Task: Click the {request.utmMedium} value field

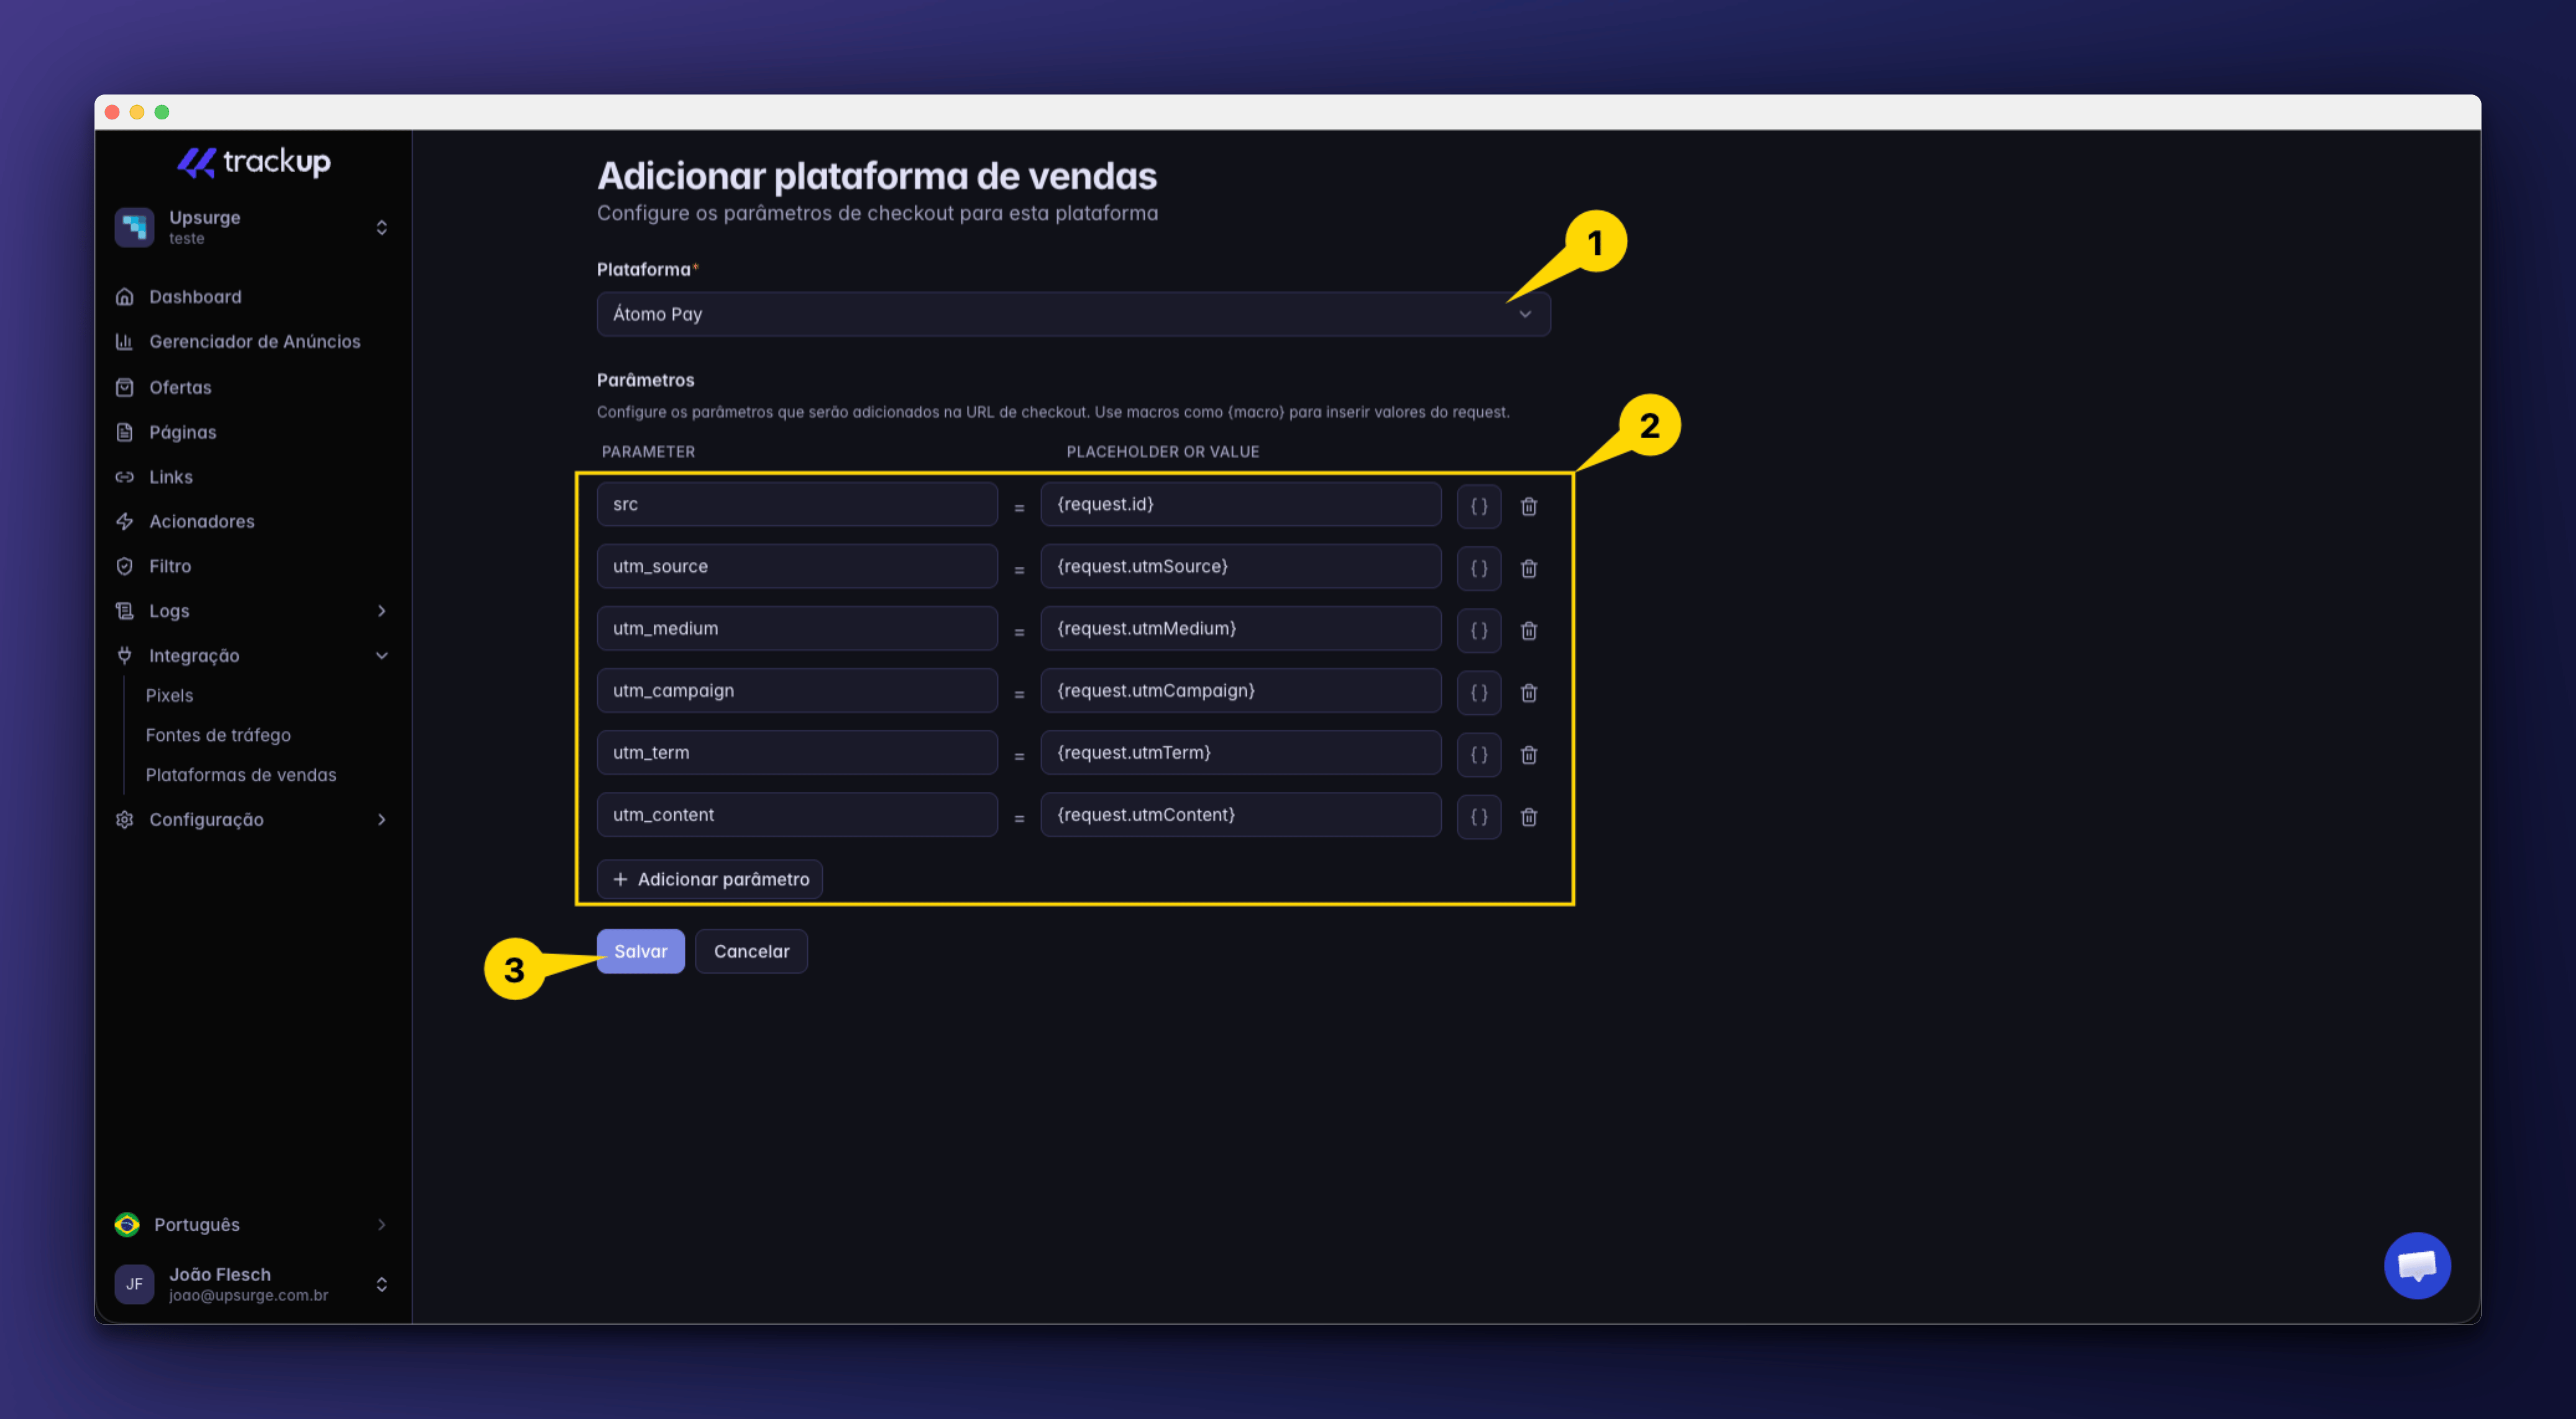Action: pos(1240,628)
